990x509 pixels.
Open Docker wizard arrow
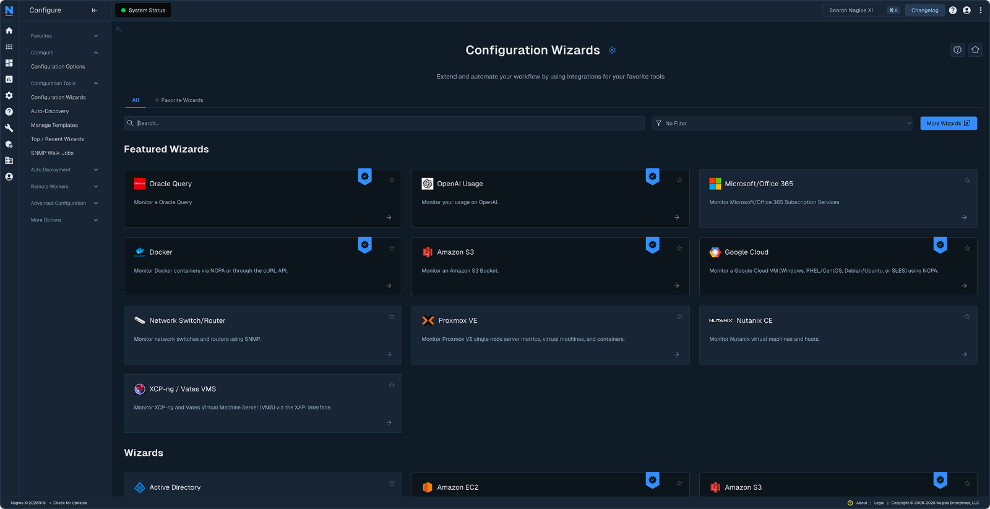pos(389,286)
